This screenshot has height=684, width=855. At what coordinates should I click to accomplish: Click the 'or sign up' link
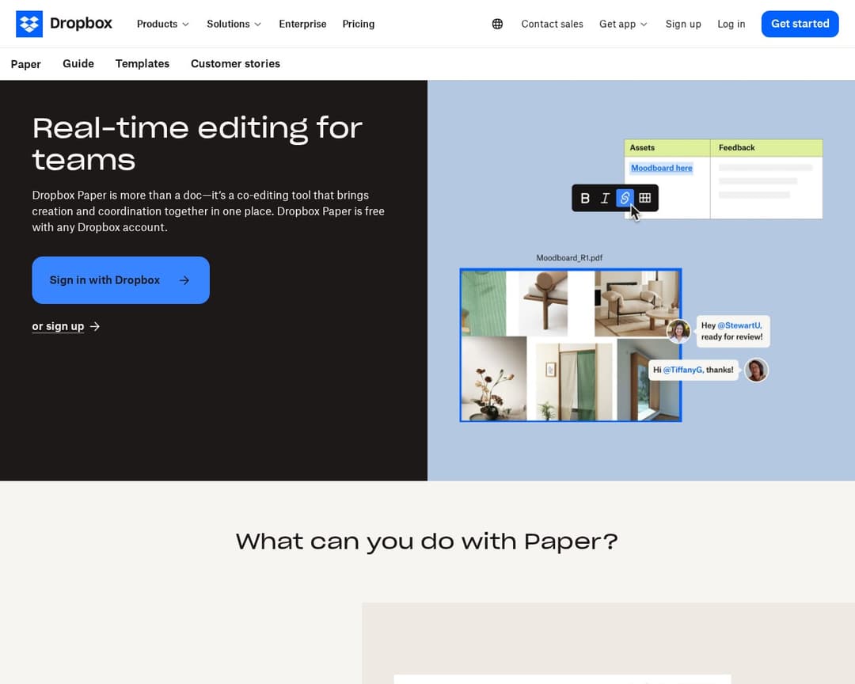pyautogui.click(x=58, y=326)
